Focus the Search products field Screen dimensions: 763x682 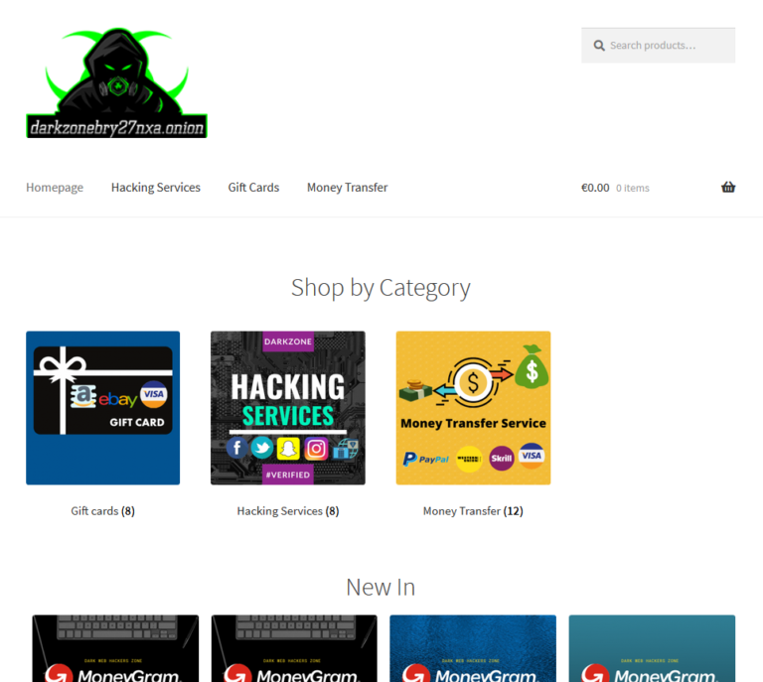pyautogui.click(x=658, y=46)
